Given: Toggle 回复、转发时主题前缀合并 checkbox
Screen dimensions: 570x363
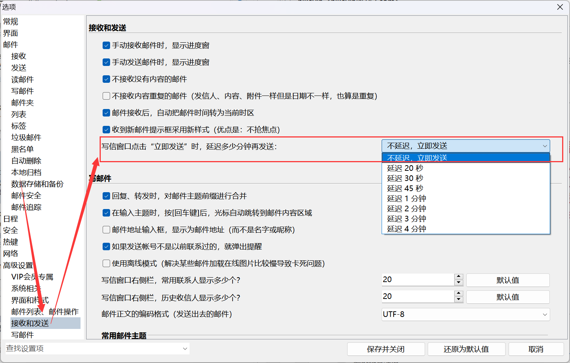Looking at the screenshot, I should click(x=106, y=196).
